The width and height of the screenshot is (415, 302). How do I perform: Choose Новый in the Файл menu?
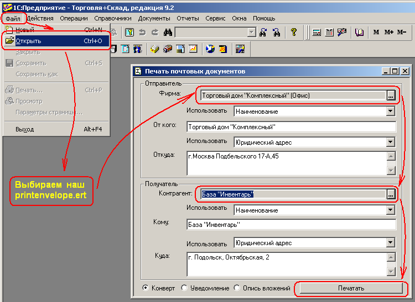(56, 30)
